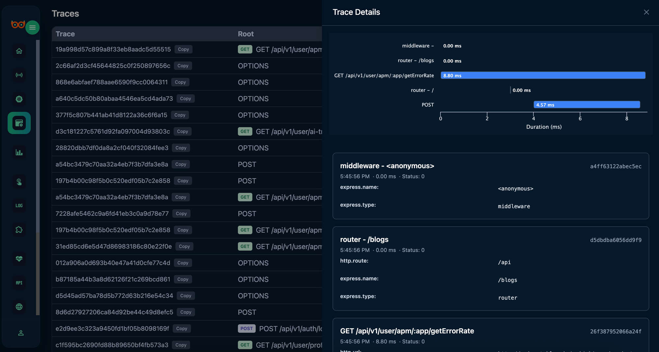Click span ID 26f387952066a24f

pos(616,332)
